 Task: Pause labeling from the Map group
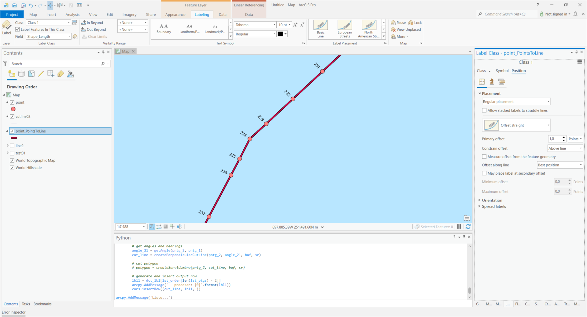pyautogui.click(x=398, y=22)
